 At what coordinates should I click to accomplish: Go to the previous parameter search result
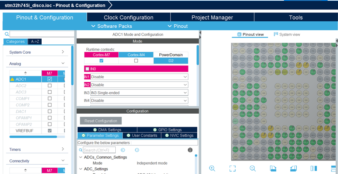(x=123, y=150)
